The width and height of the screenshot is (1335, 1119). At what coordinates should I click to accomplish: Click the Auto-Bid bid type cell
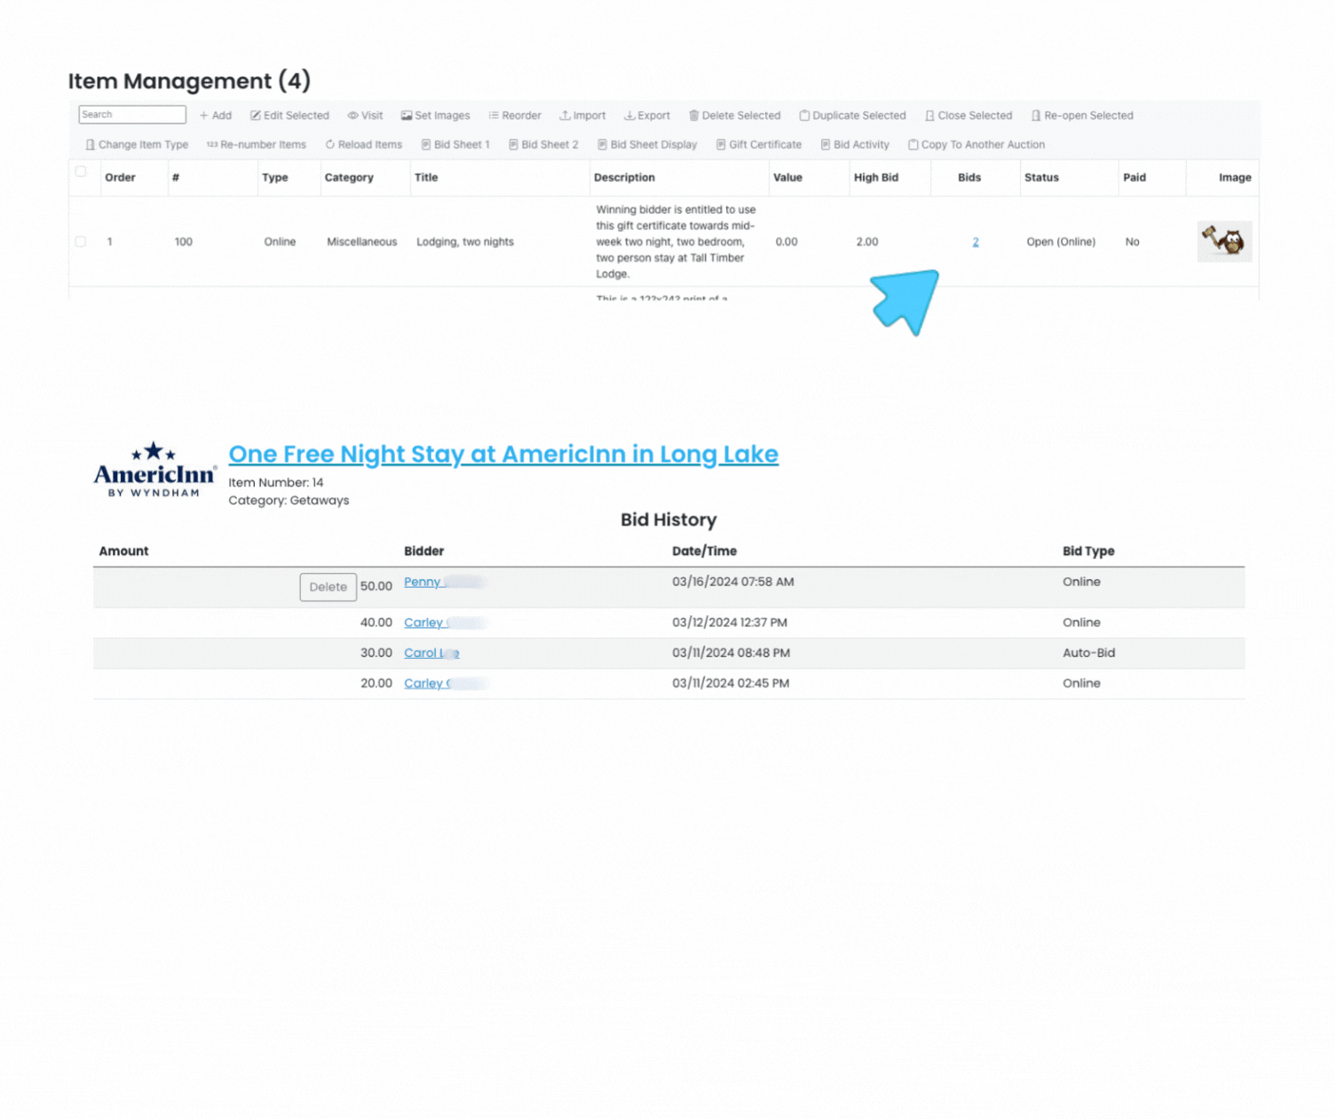[x=1088, y=653]
